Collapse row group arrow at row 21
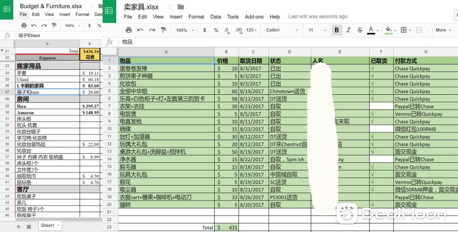 (x=2, y=51)
